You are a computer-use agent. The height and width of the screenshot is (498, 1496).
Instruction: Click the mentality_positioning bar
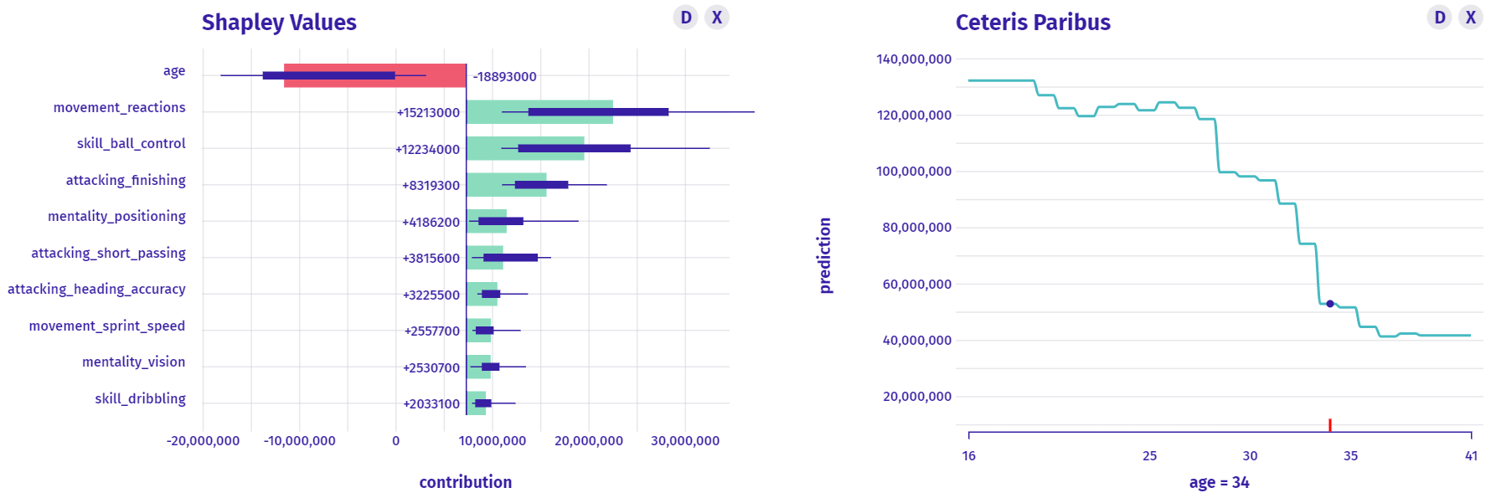487,222
